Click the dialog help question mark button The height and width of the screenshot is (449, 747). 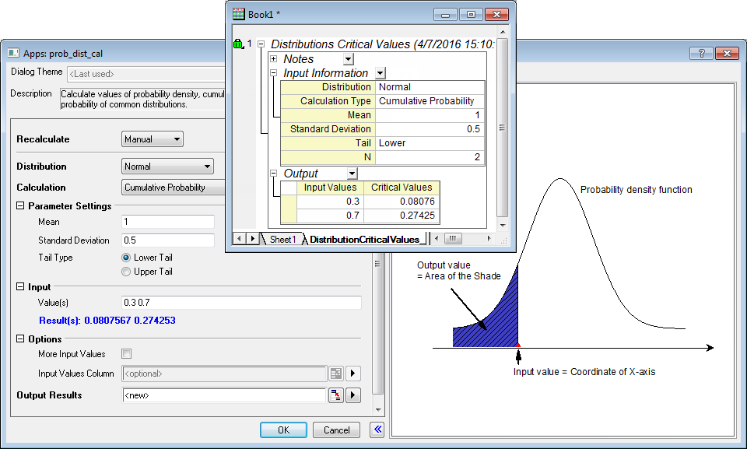[x=701, y=53]
